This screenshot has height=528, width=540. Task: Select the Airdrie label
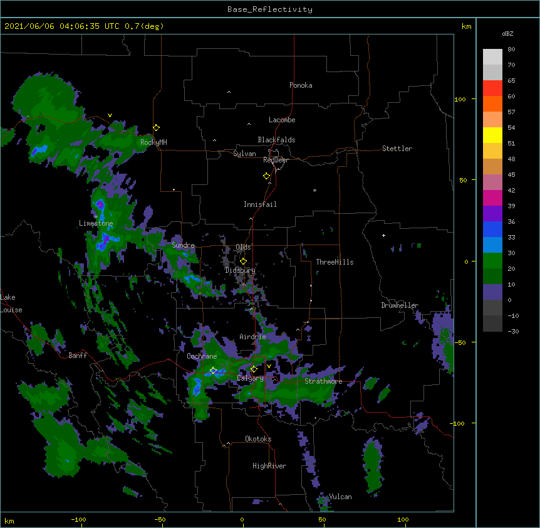tap(252, 337)
